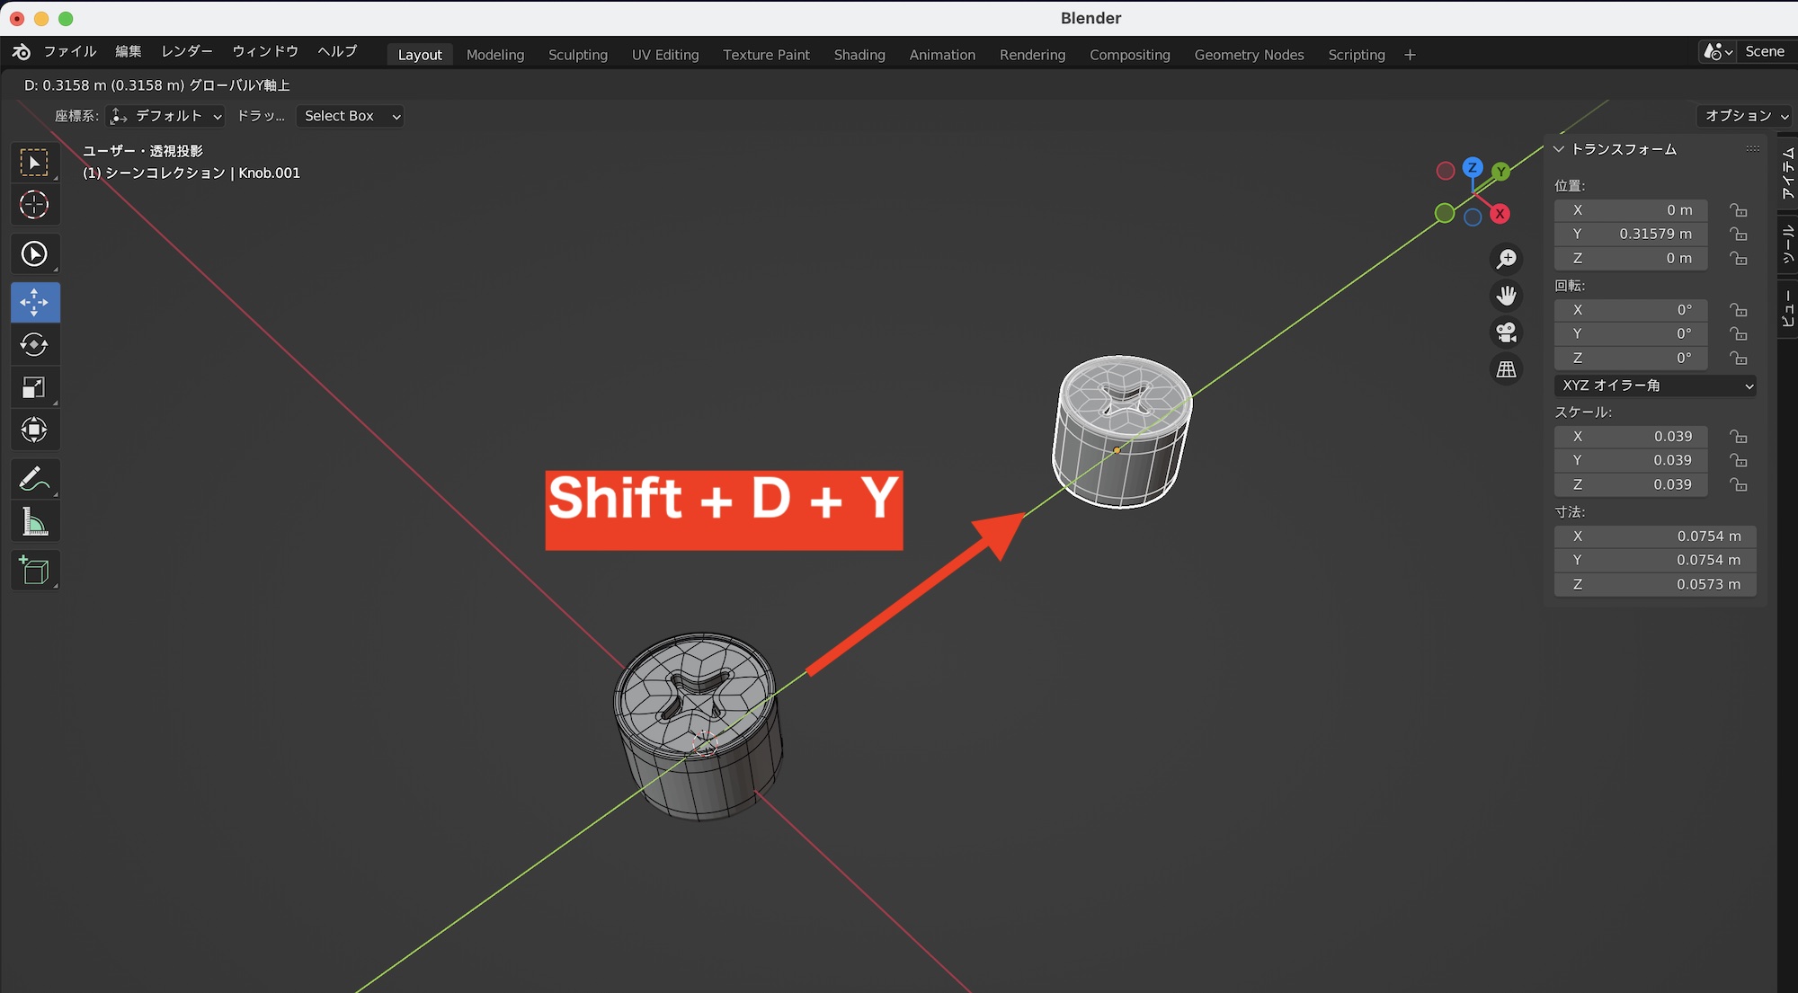Toggle lock for rotation Y
This screenshot has height=993, width=1798.
coord(1739,334)
